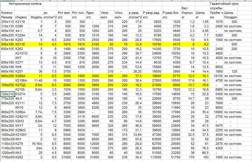The image size is (252, 162).
Task: Select the 255x110 size cell
Action: [x=7, y=22]
